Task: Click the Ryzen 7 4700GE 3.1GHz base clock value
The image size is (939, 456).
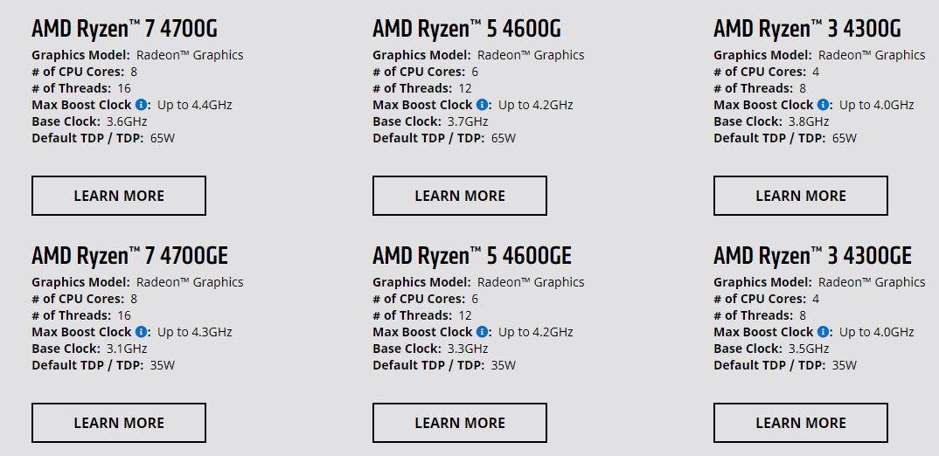Action: tap(127, 349)
